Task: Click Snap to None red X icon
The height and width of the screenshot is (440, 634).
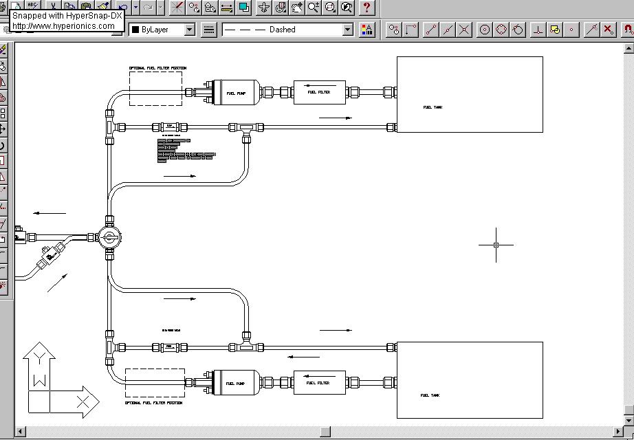Action: pos(609,30)
